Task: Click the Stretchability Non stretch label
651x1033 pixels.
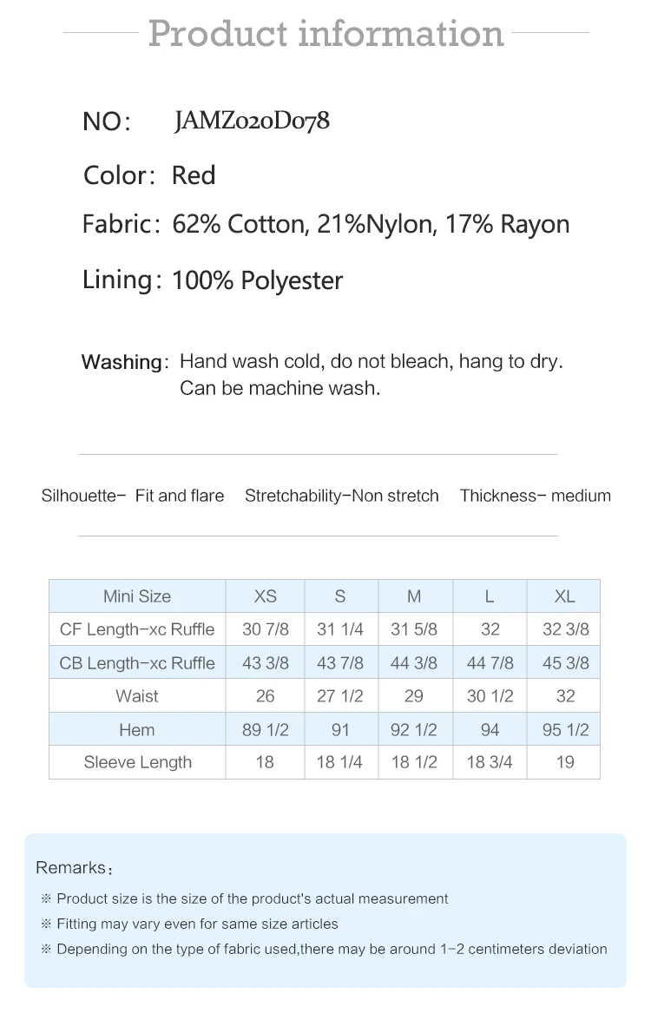Action: tap(341, 496)
